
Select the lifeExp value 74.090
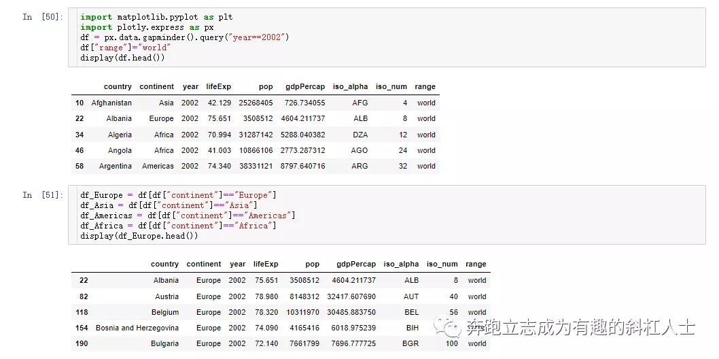coord(266,328)
